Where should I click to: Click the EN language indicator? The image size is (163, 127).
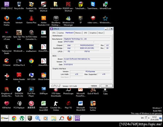point(142,118)
